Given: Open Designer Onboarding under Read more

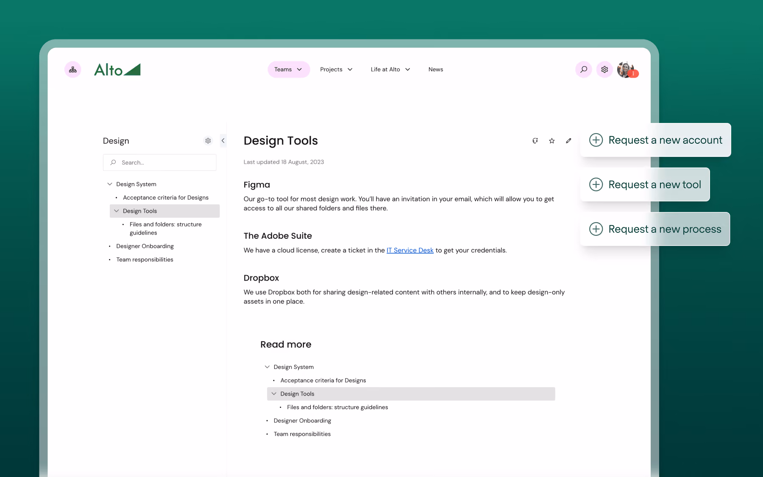Looking at the screenshot, I should 302,421.
